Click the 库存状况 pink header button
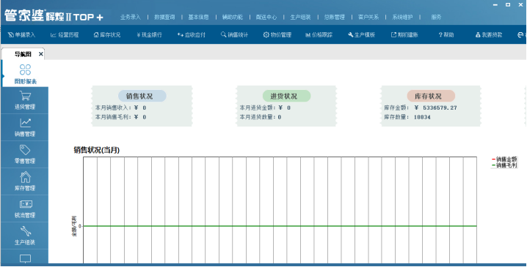Viewport: 527px width, 267px height. (x=431, y=96)
